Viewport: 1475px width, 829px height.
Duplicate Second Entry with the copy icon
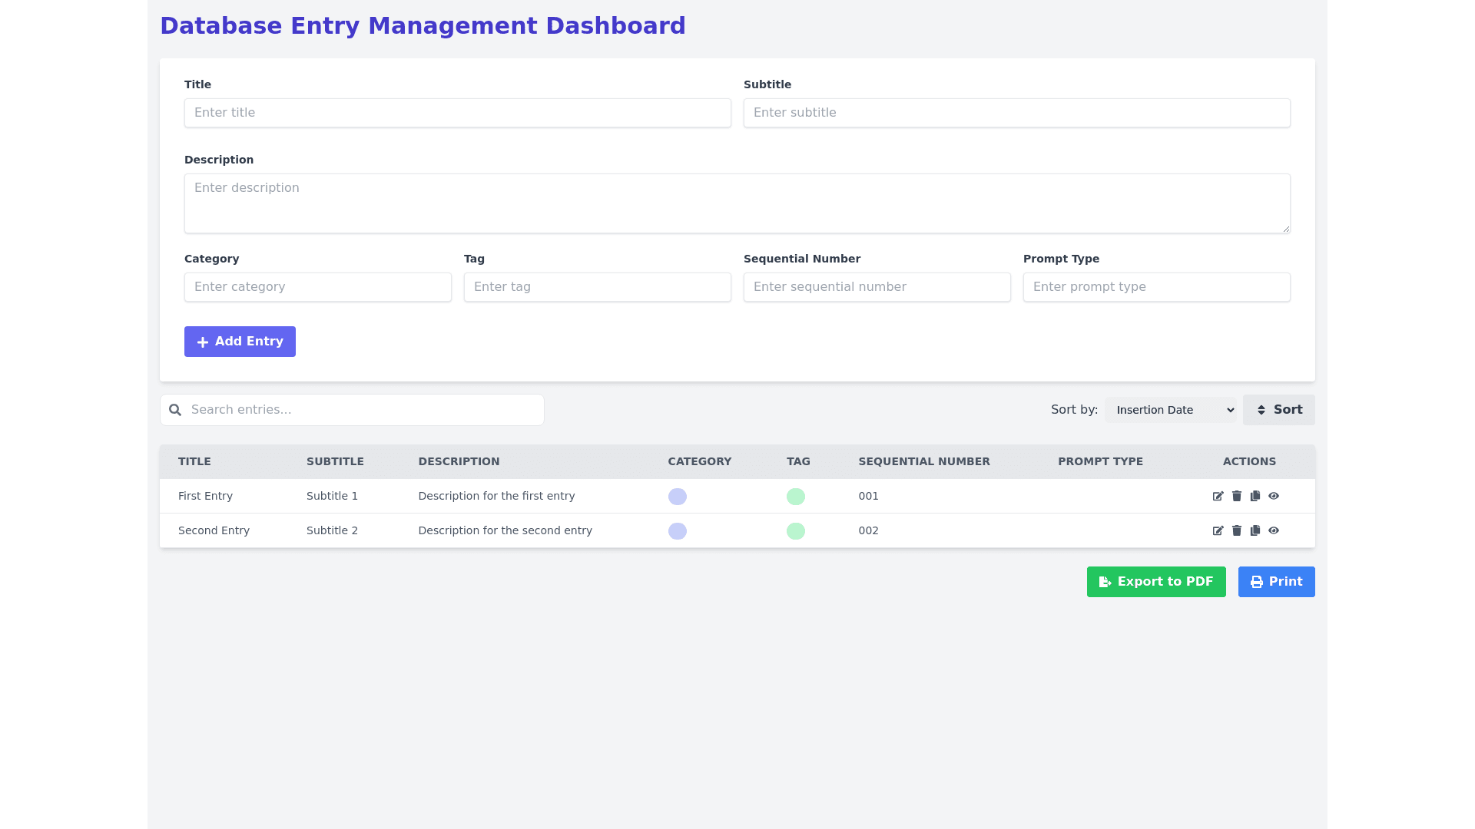click(1255, 531)
